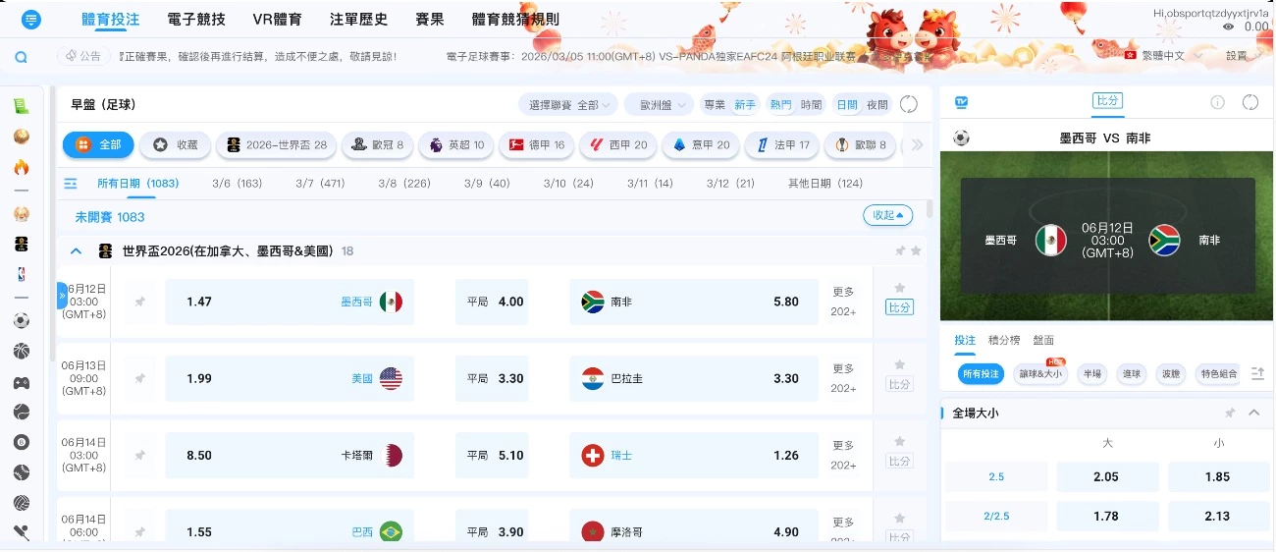Pin the full-time over/under market

[1230, 414]
